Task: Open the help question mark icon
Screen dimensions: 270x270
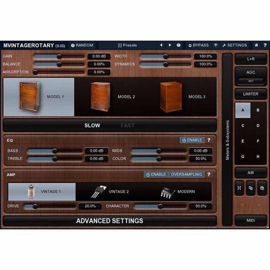Action: click(x=265, y=45)
